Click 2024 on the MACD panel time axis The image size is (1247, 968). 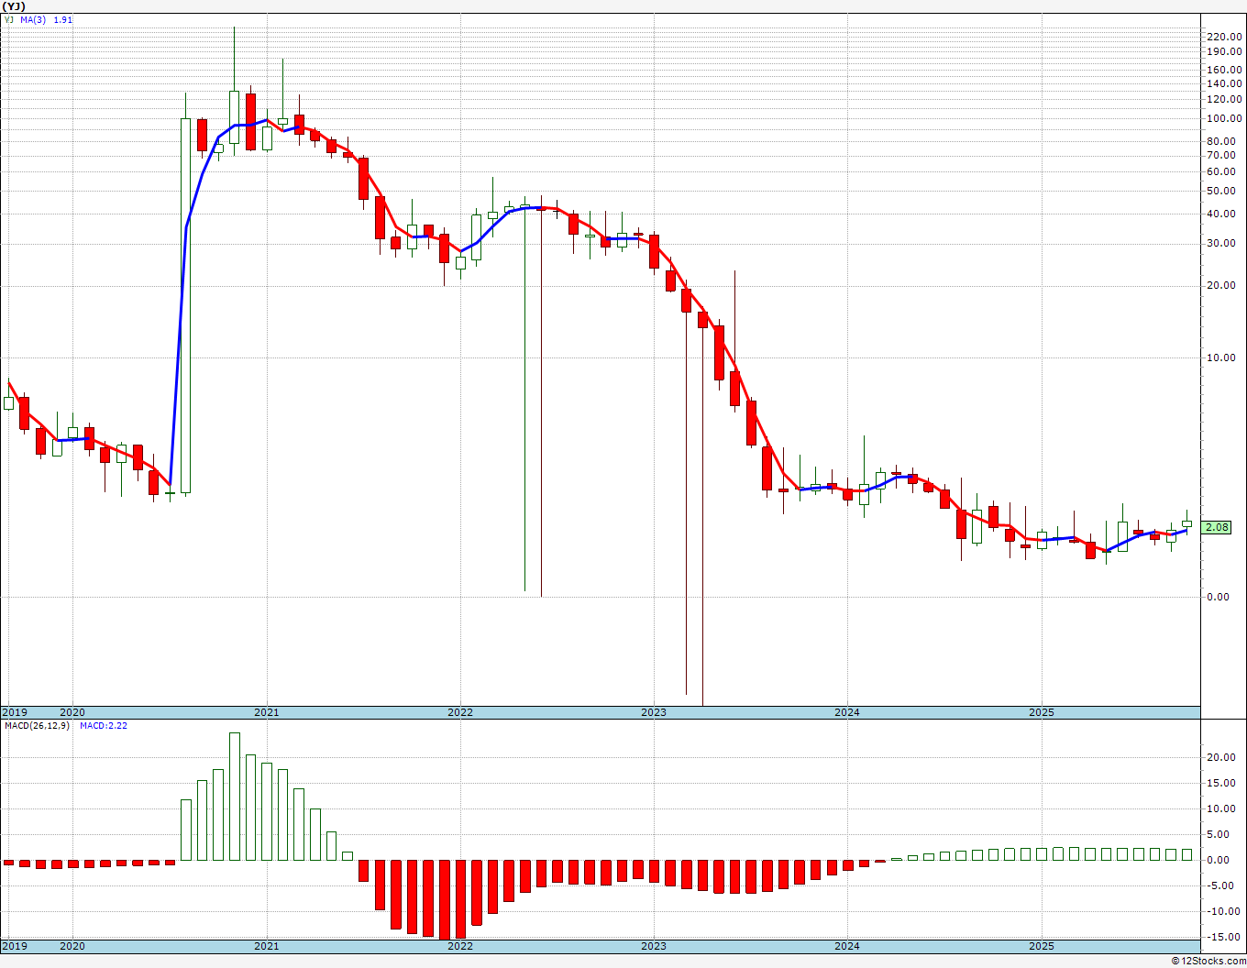click(847, 946)
